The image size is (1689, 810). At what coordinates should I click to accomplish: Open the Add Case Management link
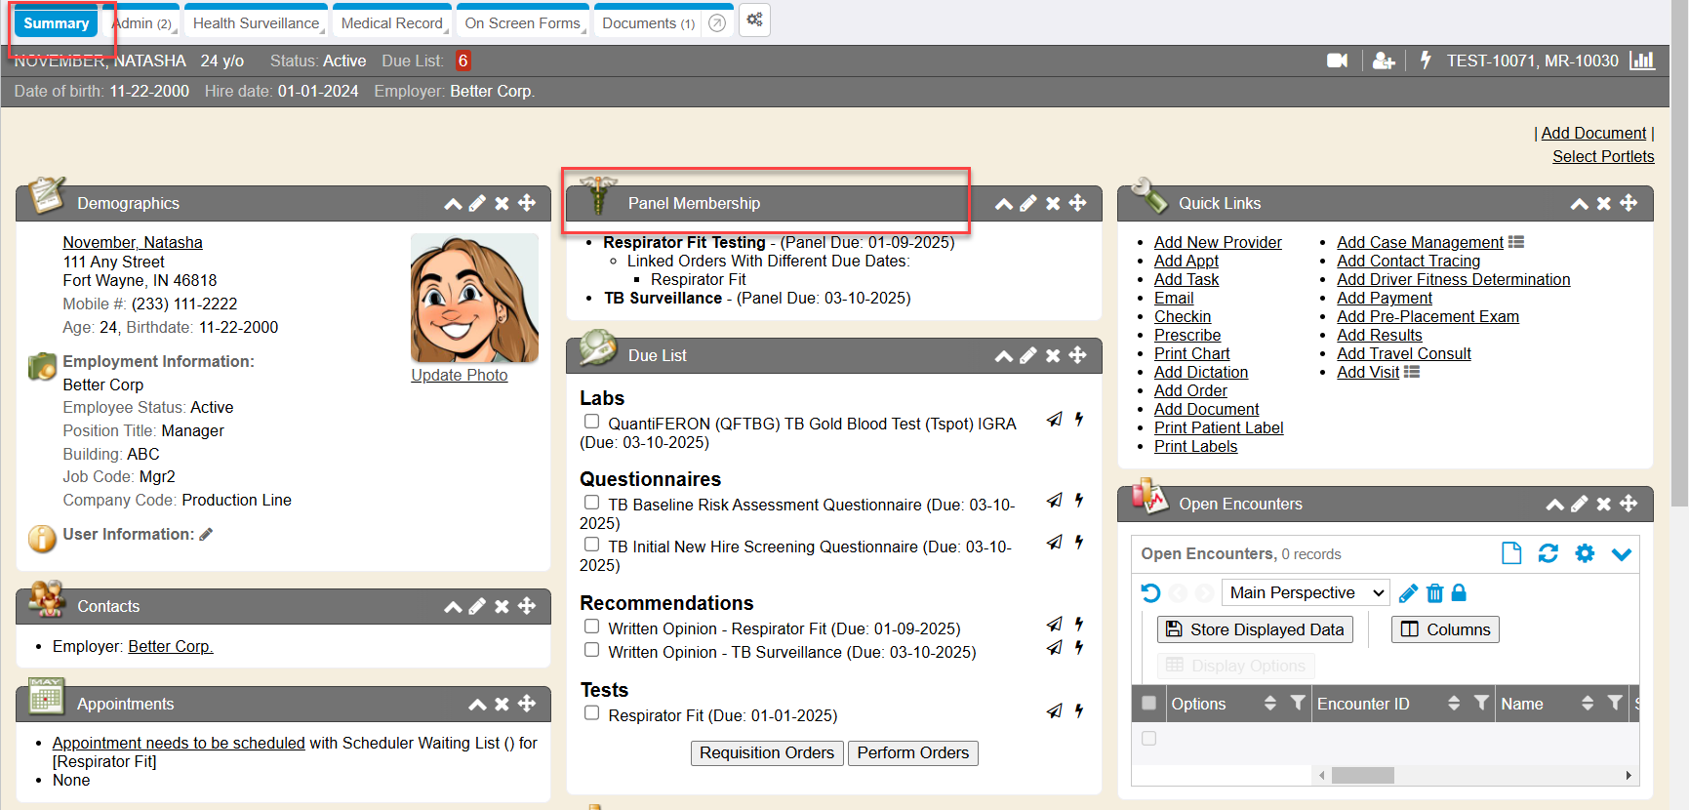[1419, 242]
